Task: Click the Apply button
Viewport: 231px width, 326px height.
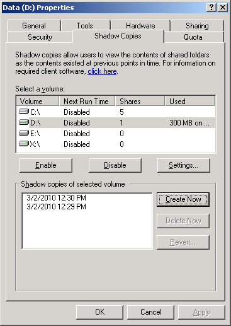Action: [201, 312]
